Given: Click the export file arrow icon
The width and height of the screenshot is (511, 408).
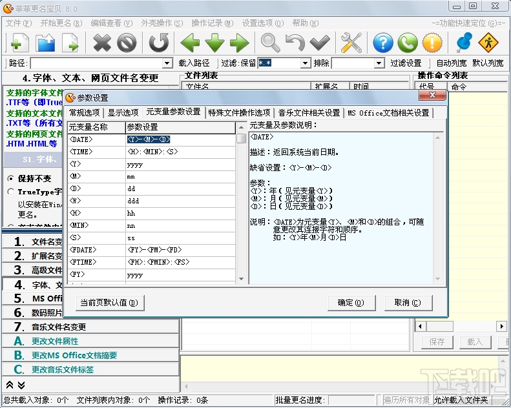Looking at the screenshot, I should (70, 43).
